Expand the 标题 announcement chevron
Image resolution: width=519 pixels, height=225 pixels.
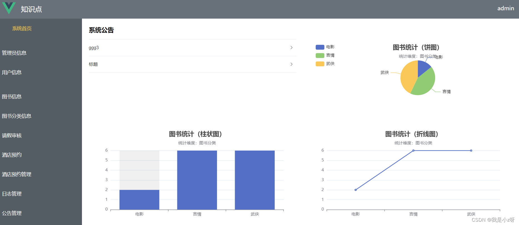tap(291, 64)
